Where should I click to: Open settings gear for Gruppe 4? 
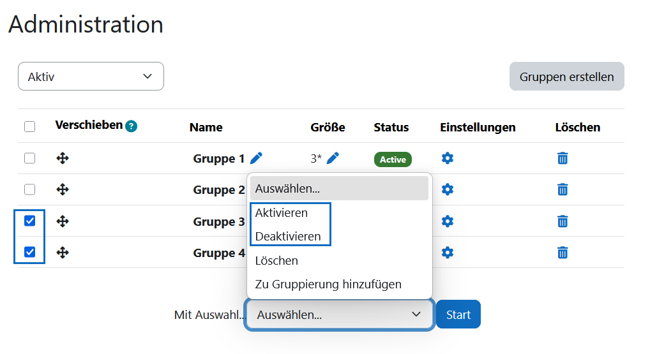(x=448, y=253)
